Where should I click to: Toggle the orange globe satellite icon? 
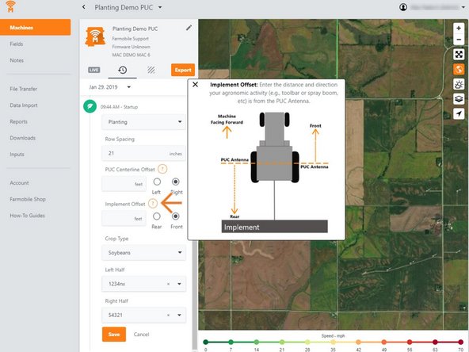[459, 70]
